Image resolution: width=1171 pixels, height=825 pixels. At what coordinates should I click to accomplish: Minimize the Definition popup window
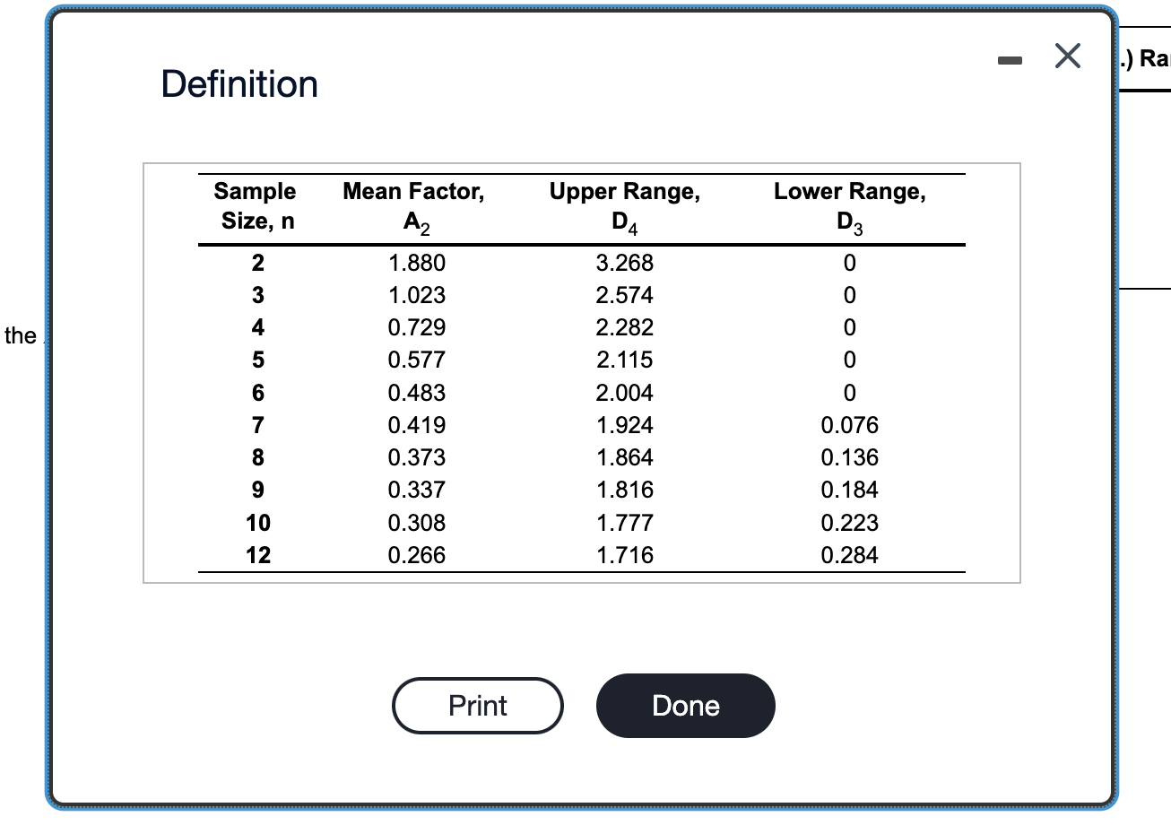point(1010,59)
